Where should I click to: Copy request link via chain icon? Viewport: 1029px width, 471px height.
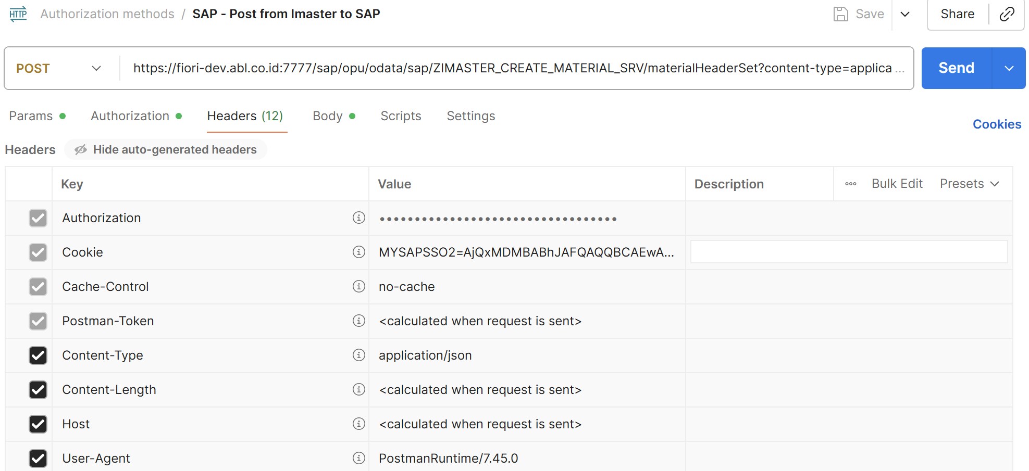1007,14
